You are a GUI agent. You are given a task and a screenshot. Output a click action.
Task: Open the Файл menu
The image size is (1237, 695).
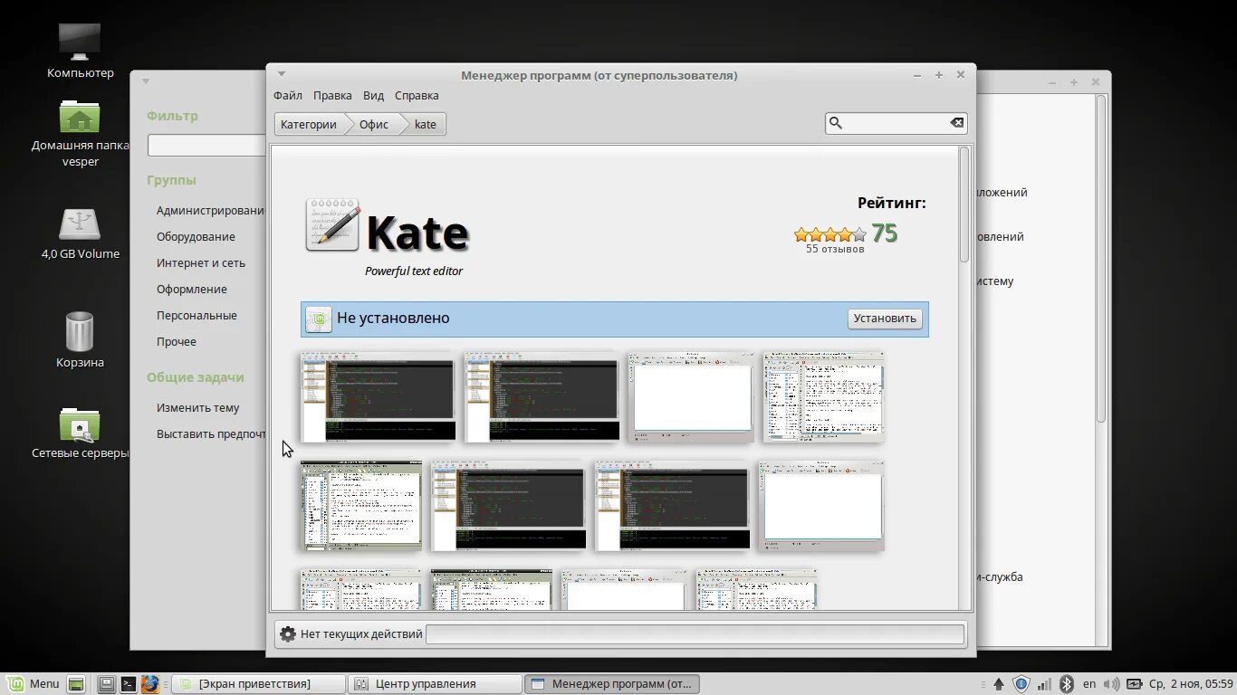point(288,95)
